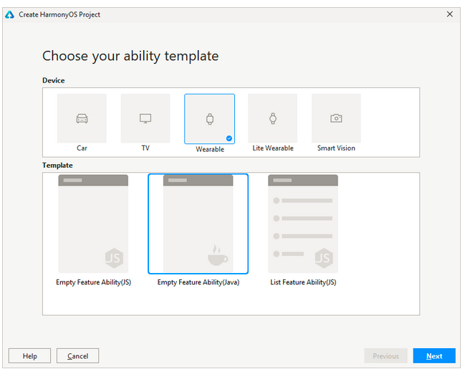Click the "Wearable" device label
The height and width of the screenshot is (374, 465).
210,149
